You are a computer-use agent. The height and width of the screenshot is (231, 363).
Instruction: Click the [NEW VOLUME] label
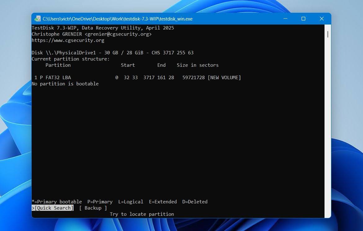tap(224, 78)
